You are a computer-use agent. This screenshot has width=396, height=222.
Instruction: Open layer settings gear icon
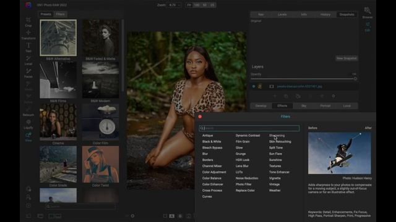pos(334,96)
